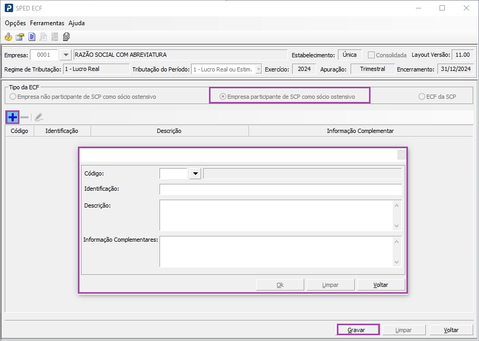Click the stacked attachment documents icon

pyautogui.click(x=66, y=37)
